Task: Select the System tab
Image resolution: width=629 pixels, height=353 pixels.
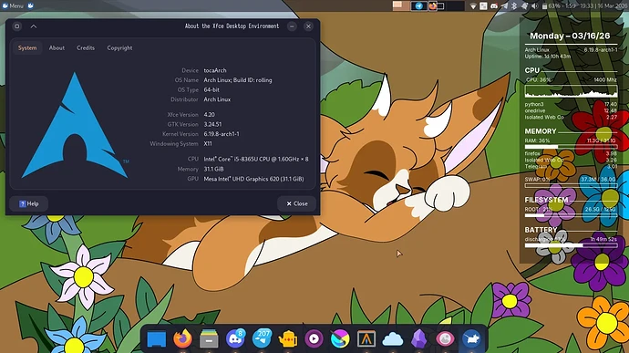Action: (27, 47)
